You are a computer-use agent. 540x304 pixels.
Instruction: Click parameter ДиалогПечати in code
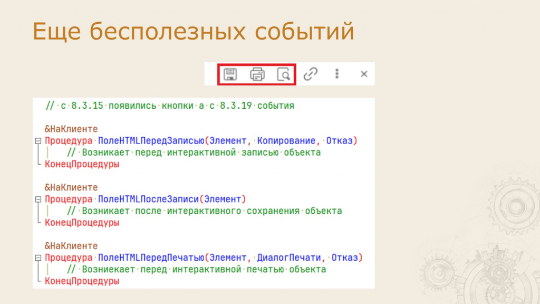(289, 258)
